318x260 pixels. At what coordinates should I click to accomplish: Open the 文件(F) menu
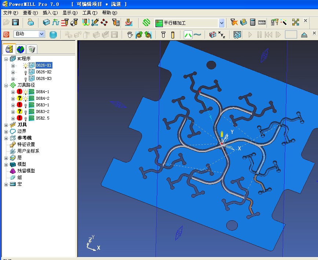coord(11,13)
